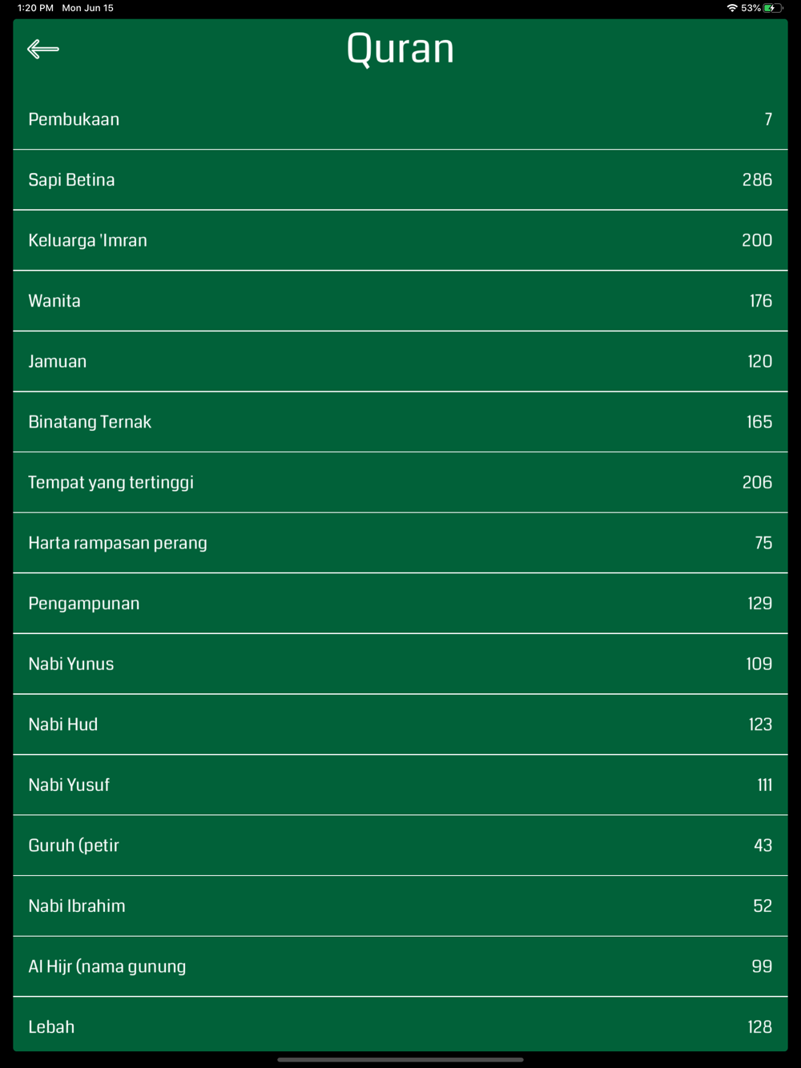801x1068 pixels.
Task: Select the Nabi Ibrahim chapter
Action: 400,906
